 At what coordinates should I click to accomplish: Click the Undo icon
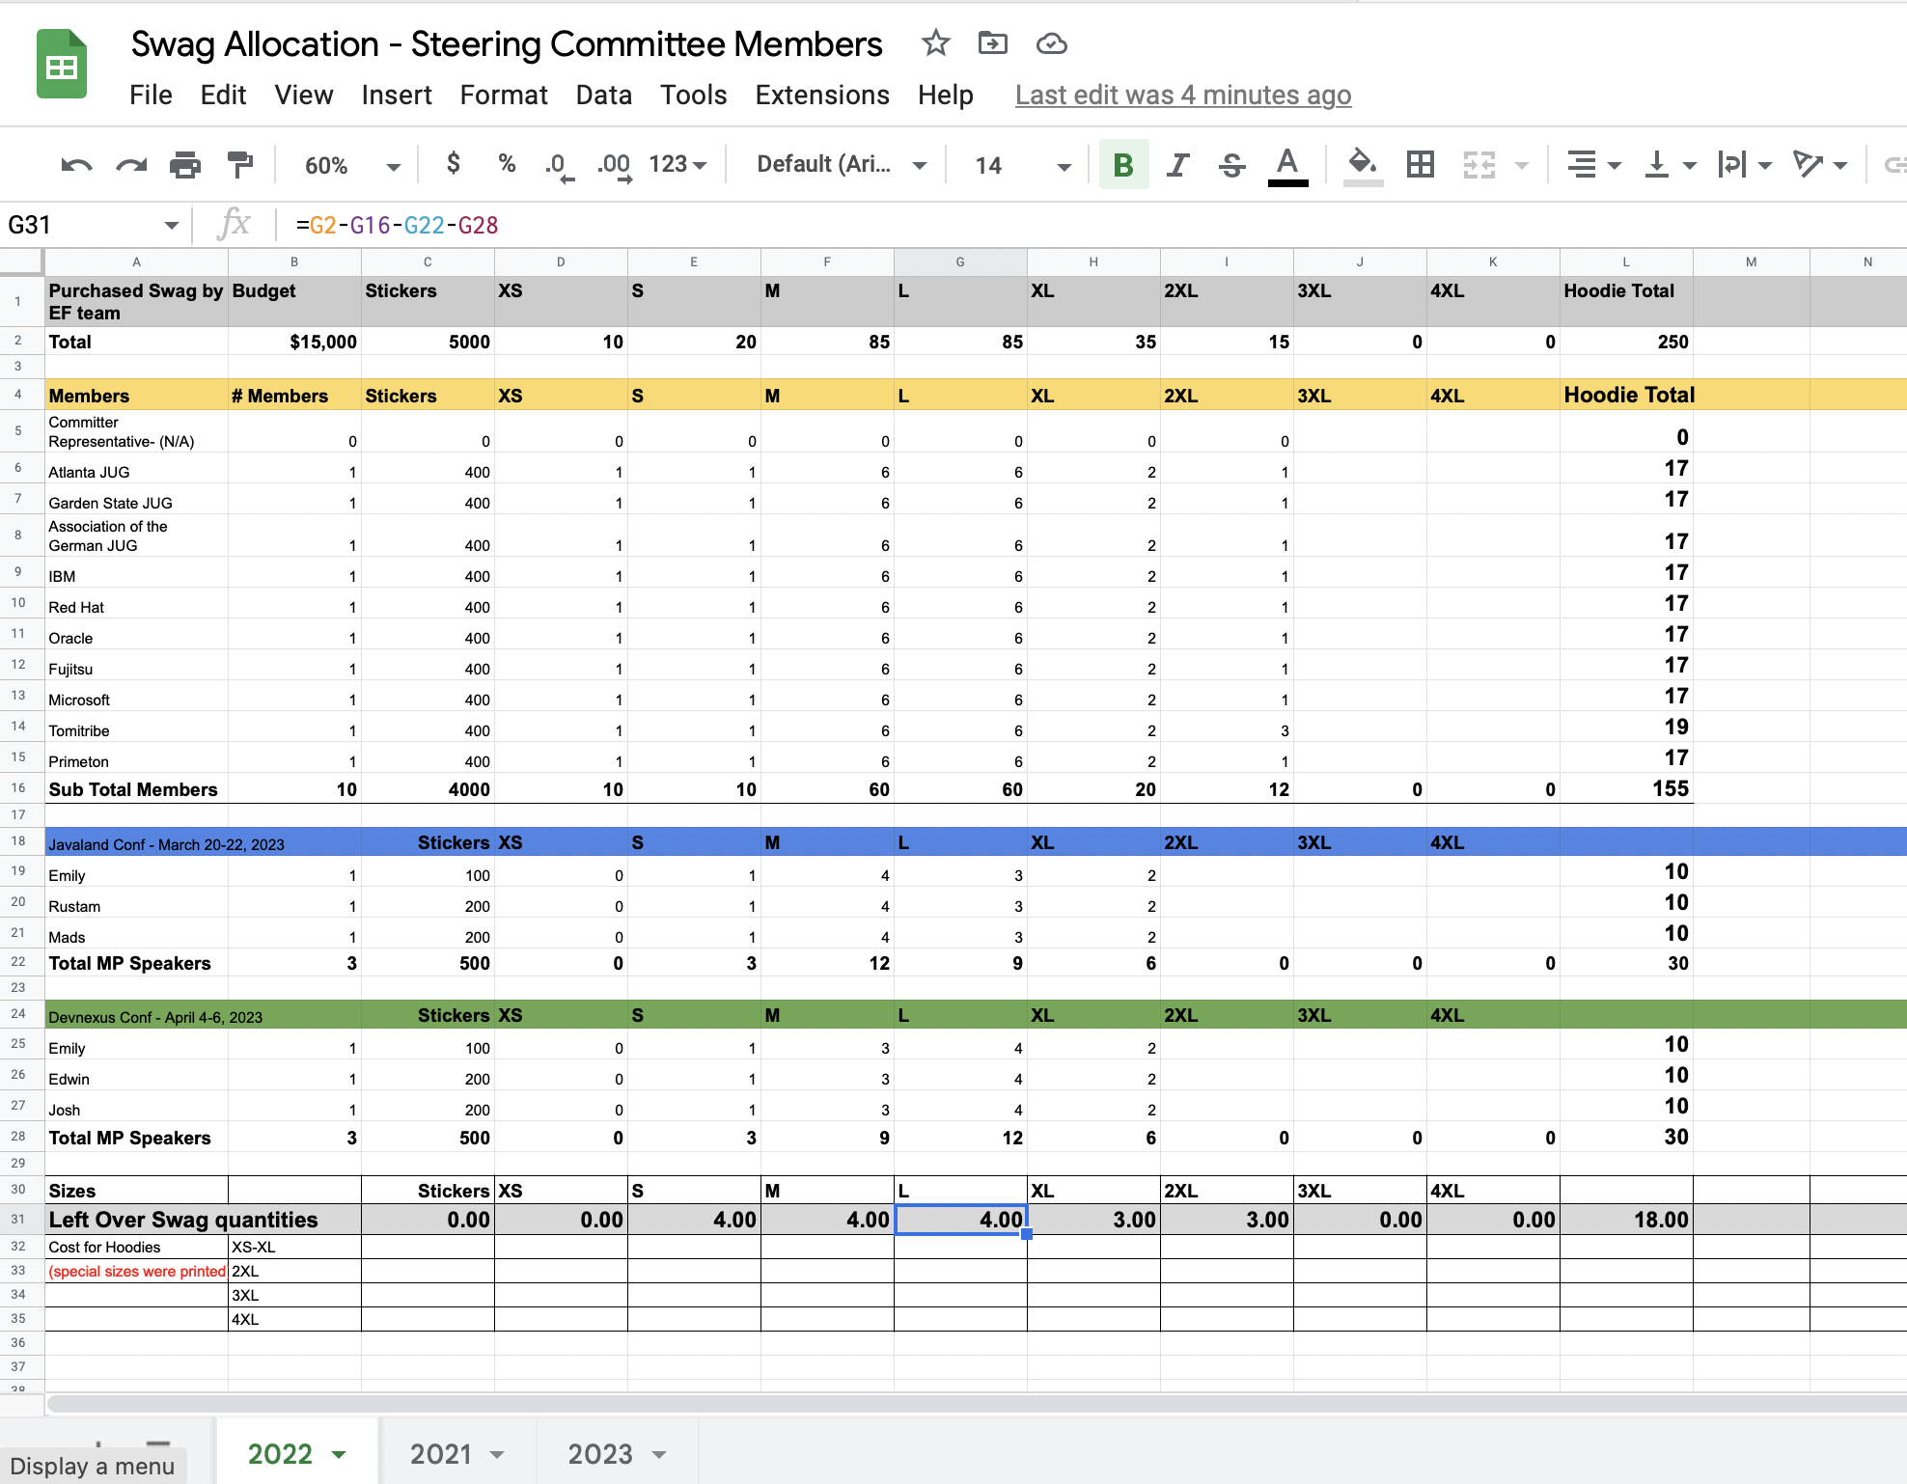[x=76, y=165]
